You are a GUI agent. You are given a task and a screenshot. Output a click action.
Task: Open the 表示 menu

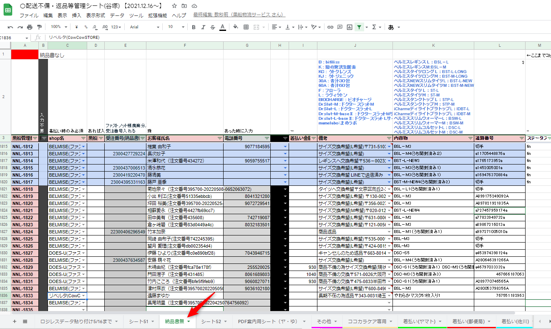(x=62, y=15)
